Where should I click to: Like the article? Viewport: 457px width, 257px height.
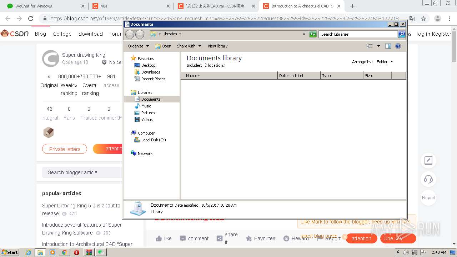(x=164, y=238)
